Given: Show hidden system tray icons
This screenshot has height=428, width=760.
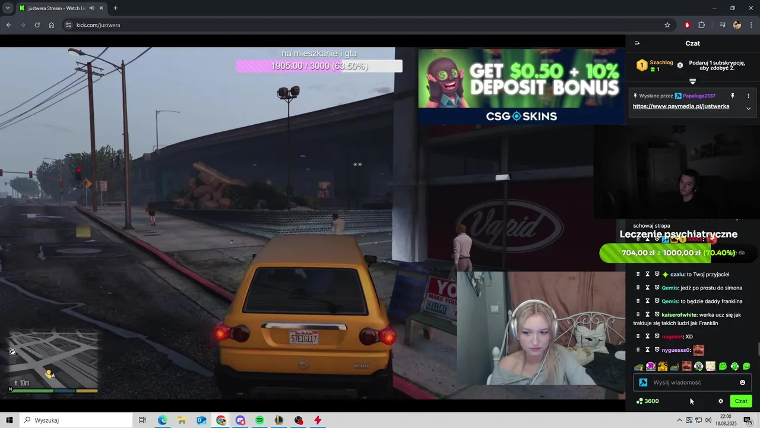Looking at the screenshot, I should tap(679, 420).
